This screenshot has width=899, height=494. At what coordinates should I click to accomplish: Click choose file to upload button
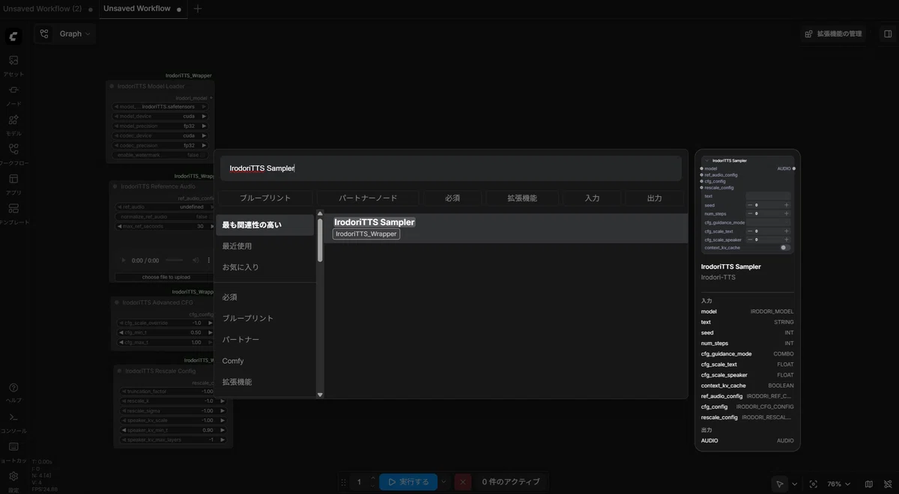point(166,277)
